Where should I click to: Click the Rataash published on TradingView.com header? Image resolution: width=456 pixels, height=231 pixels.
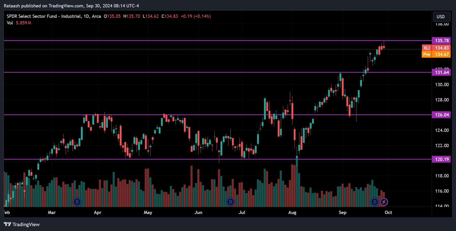71,6
